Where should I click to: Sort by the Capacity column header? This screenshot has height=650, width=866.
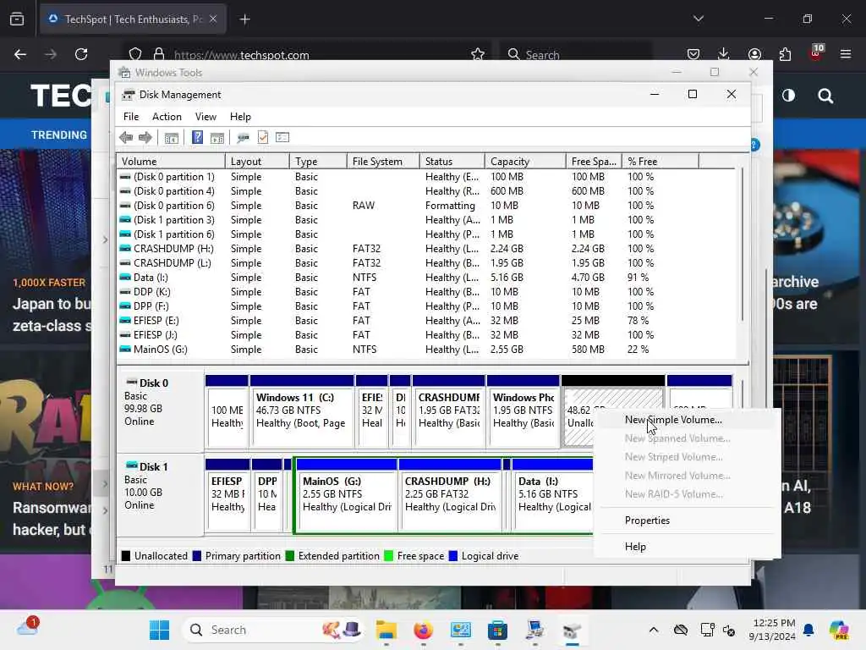point(525,162)
